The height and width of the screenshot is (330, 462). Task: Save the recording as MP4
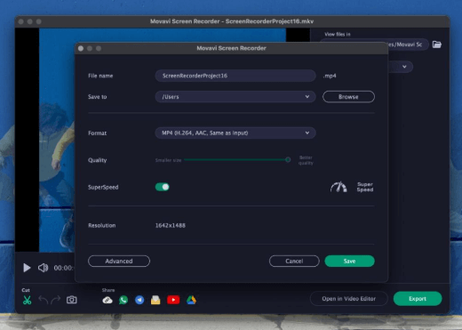point(349,262)
